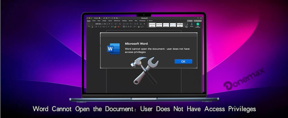
Task: Toggle Bold formatting
Action: [x=96, y=27]
